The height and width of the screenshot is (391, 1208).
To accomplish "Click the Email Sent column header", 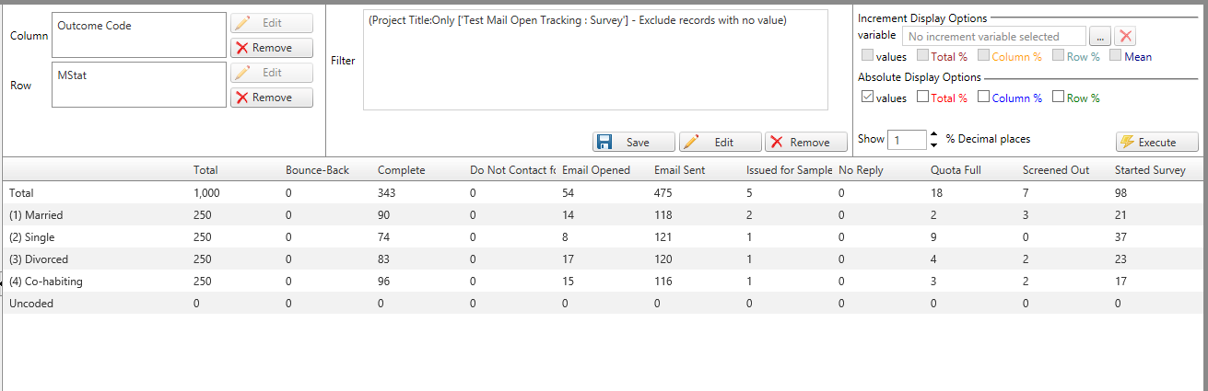I will coord(679,170).
